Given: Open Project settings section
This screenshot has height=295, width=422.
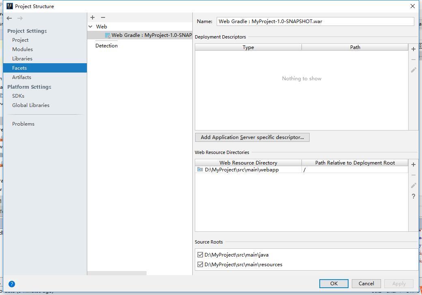Looking at the screenshot, I should click(20, 40).
